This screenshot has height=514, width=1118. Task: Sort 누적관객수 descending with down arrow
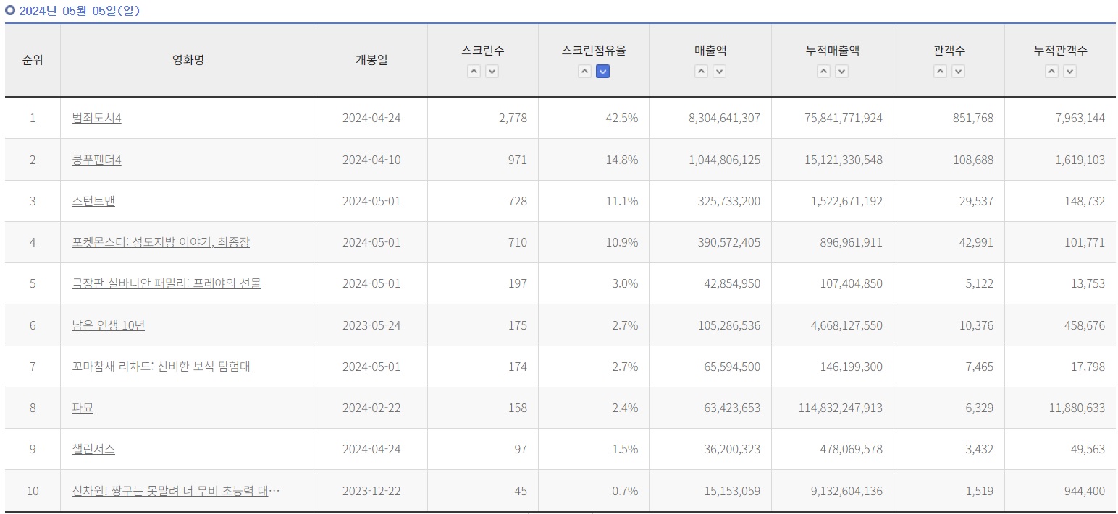click(x=1069, y=72)
